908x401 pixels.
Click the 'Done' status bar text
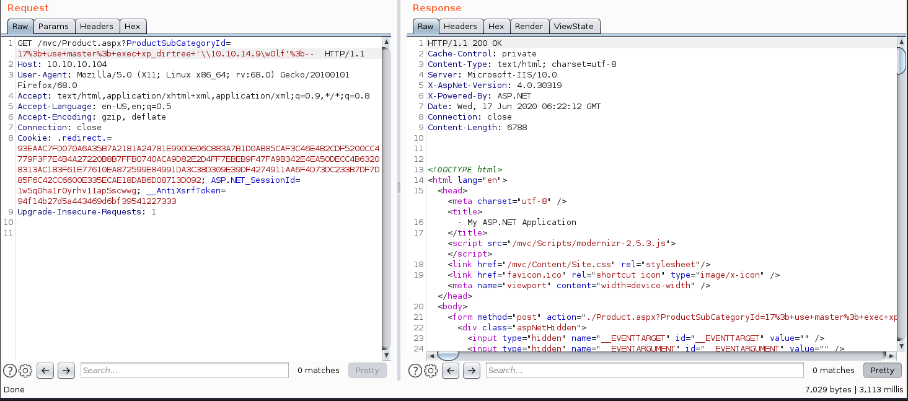click(14, 389)
